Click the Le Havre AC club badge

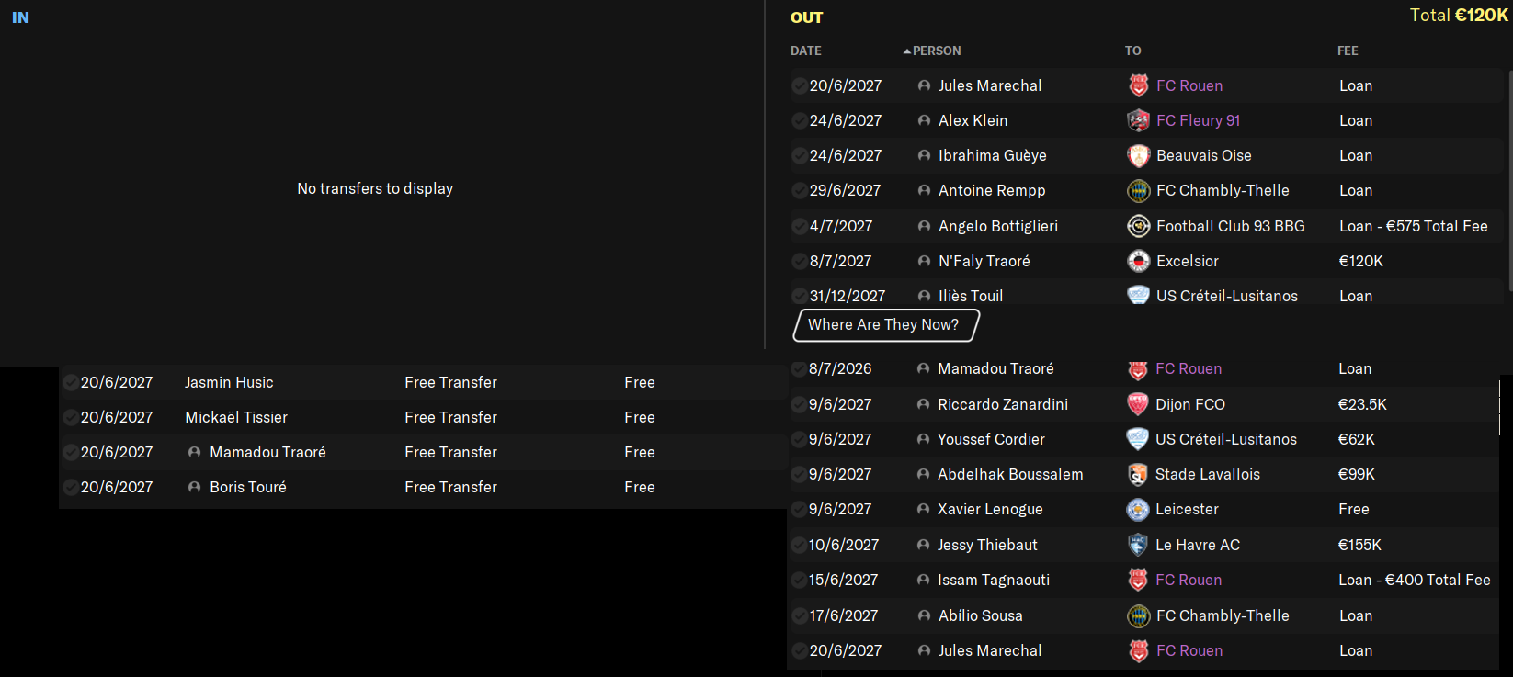(1137, 545)
